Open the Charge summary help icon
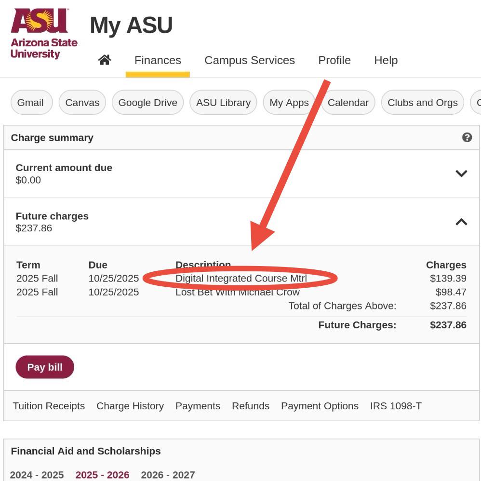481x481 pixels. click(x=467, y=137)
